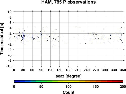Click the yellow segment at colorbar 100
126x94 pixels.
(x=69, y=81)
